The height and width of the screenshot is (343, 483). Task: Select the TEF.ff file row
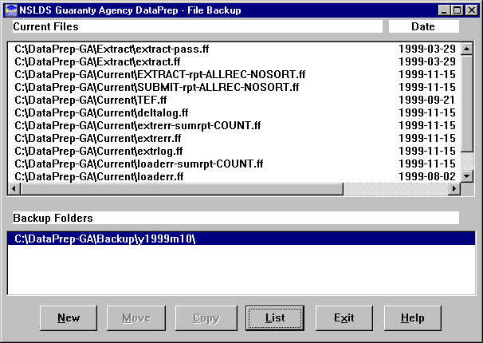[234, 100]
